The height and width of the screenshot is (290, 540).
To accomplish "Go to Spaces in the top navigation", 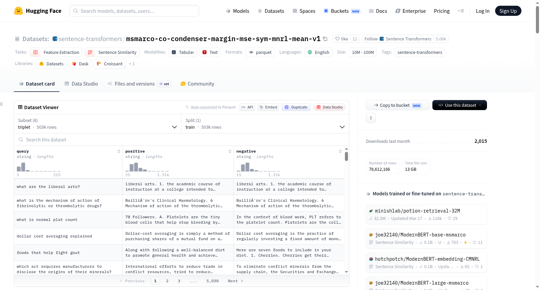I will 304,11.
